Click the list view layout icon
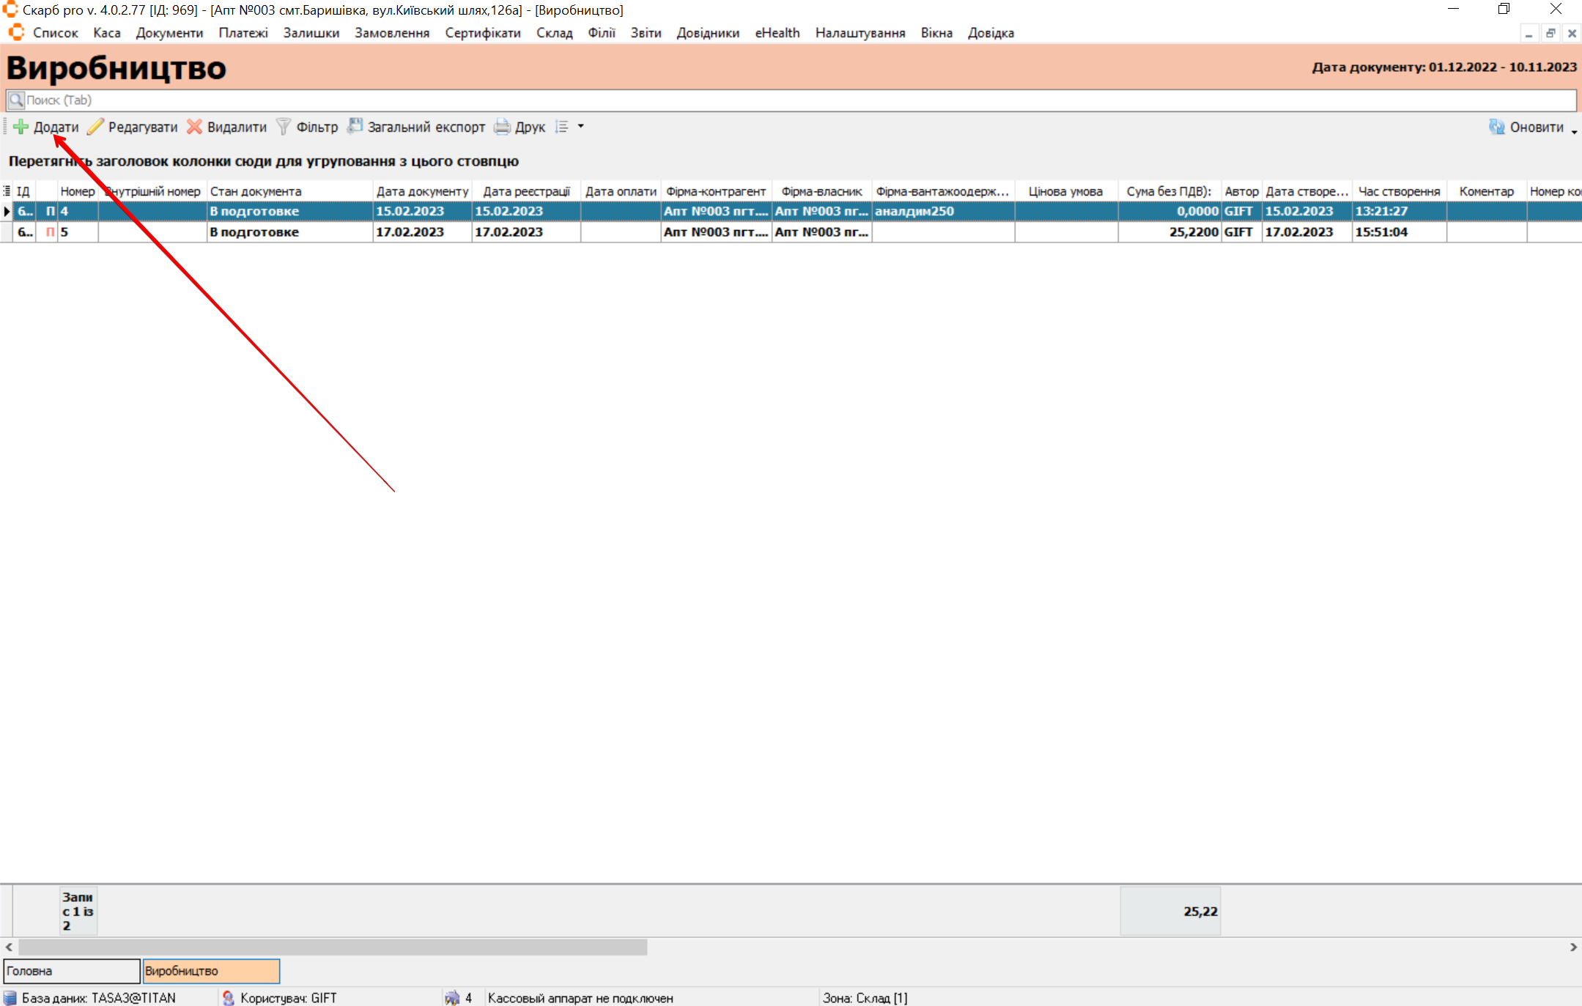Screen dimensions: 1582x1006 click(x=562, y=127)
